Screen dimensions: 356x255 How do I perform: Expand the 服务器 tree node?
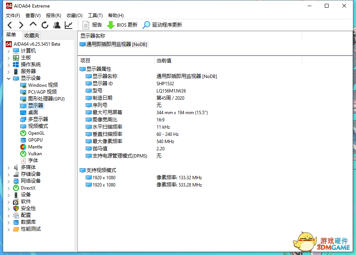point(9,72)
